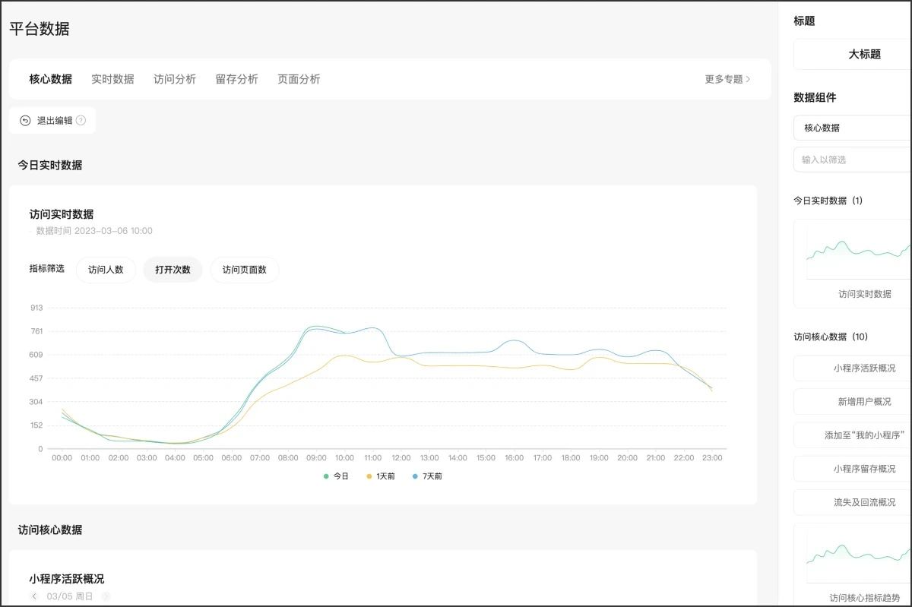
Task: Click the 标题 sidebar heading
Action: [804, 21]
